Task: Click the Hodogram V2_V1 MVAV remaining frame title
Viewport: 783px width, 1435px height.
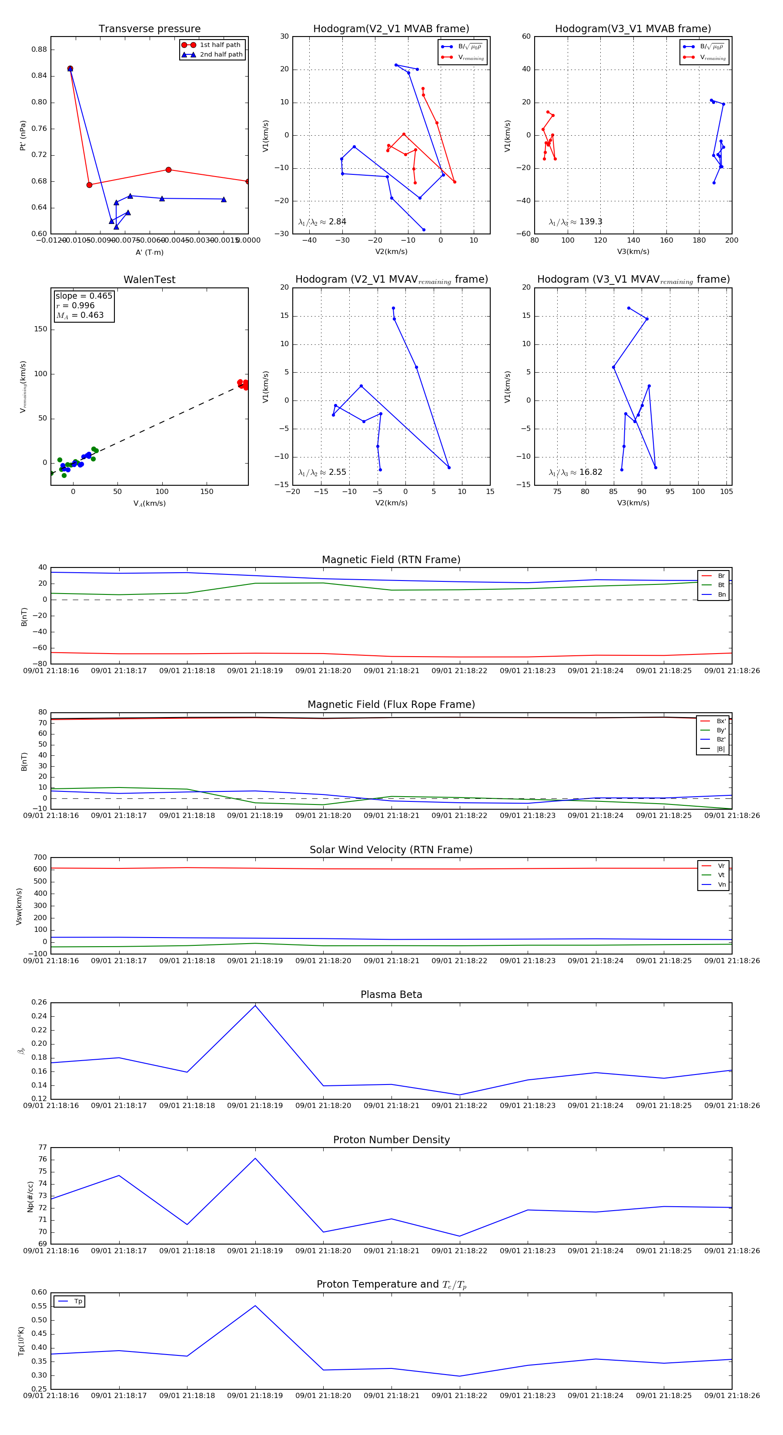Action: point(391,280)
